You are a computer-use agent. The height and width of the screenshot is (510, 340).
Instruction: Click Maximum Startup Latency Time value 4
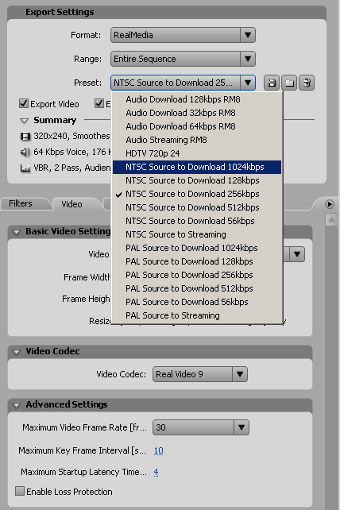pyautogui.click(x=156, y=472)
